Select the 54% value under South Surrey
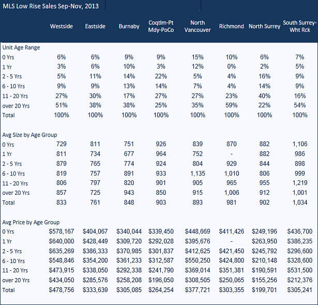 300,106
